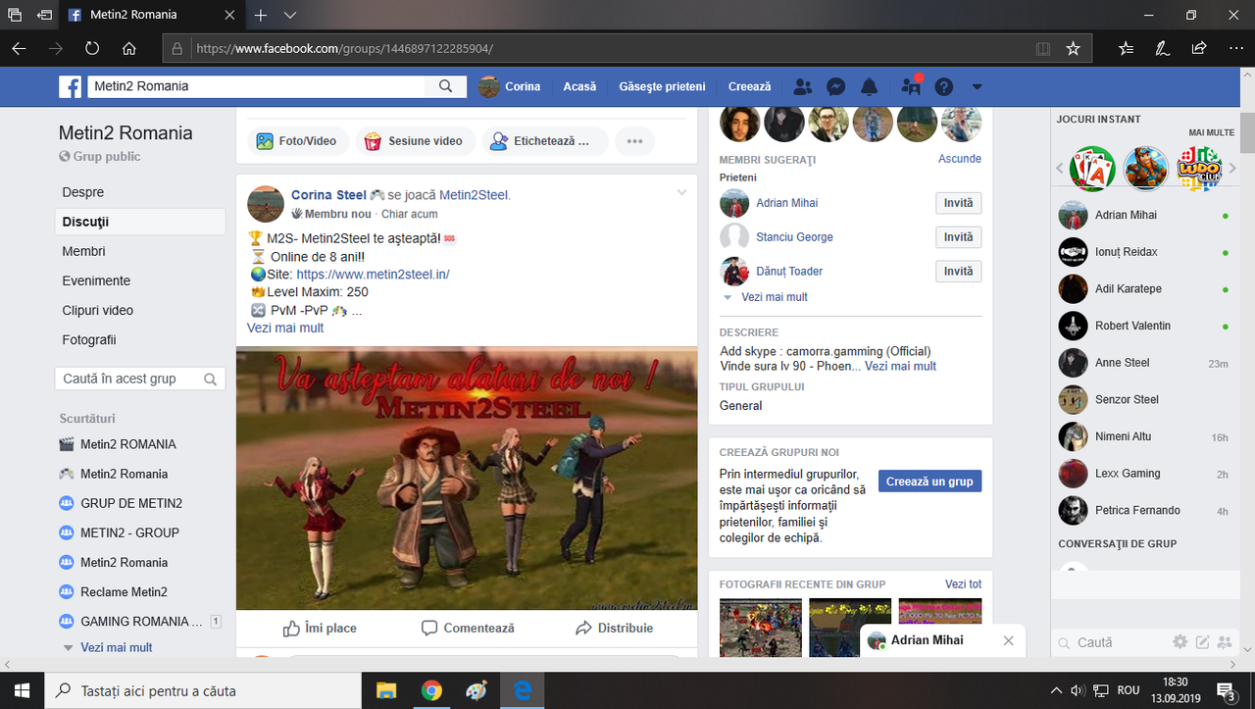Select the Discuții group section

pyautogui.click(x=140, y=222)
